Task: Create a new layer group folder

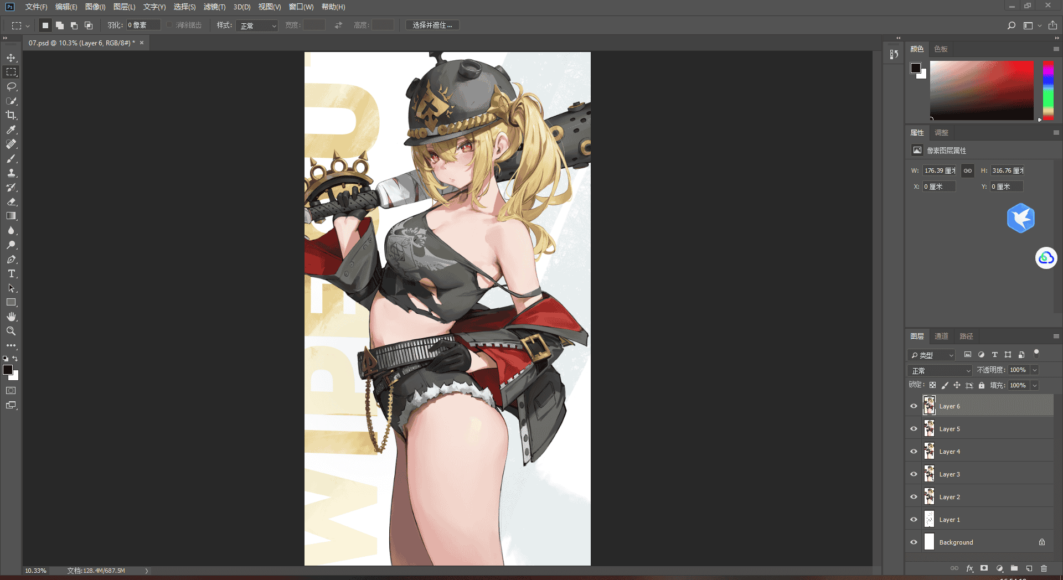Action: pyautogui.click(x=1014, y=568)
